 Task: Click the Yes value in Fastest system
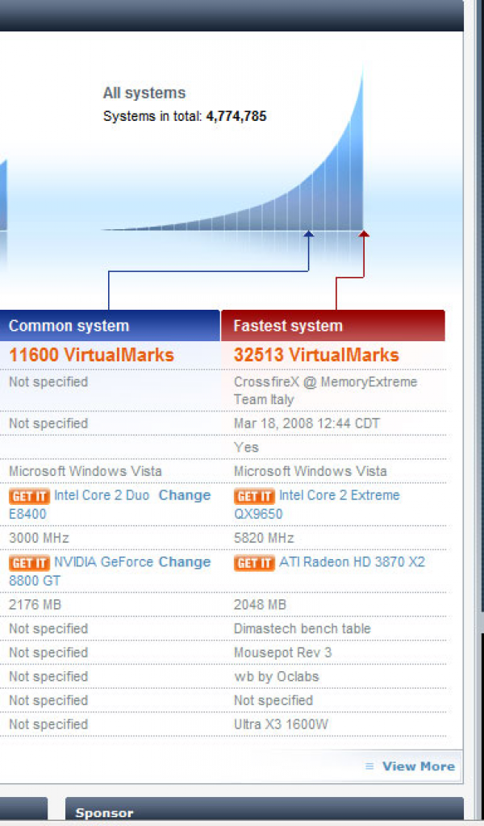pyautogui.click(x=246, y=447)
